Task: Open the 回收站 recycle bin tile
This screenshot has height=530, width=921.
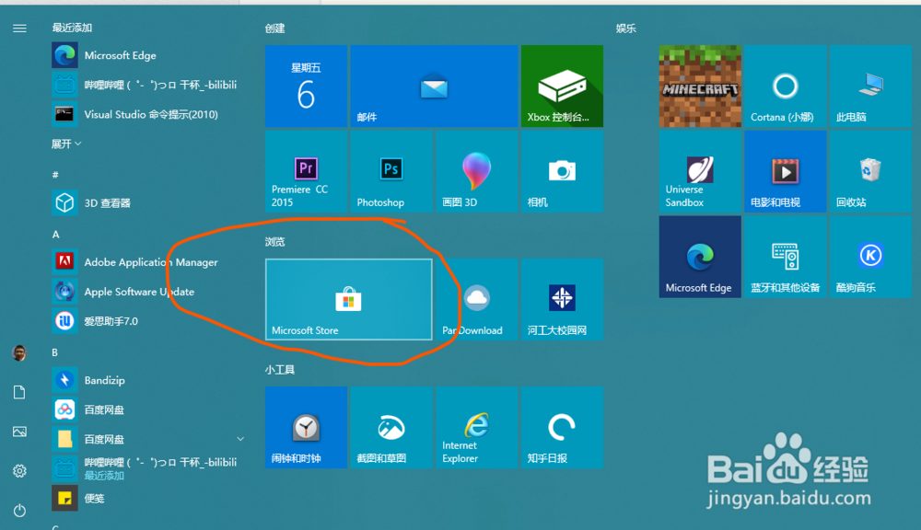Action: click(x=870, y=171)
